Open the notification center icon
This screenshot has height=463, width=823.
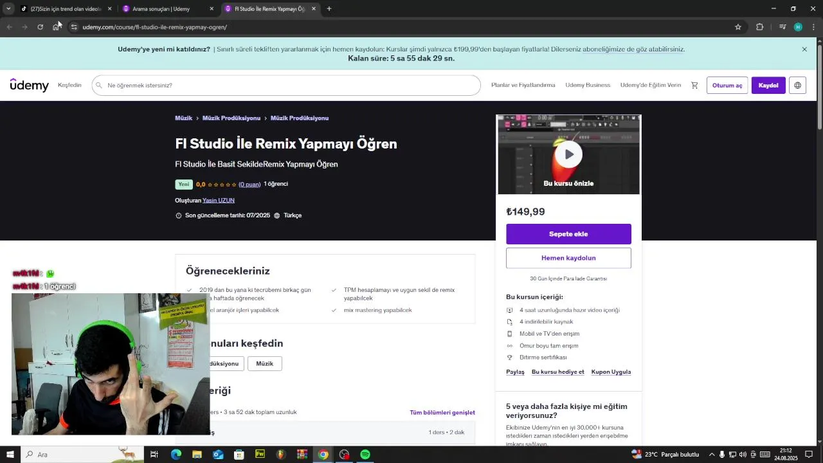809,455
